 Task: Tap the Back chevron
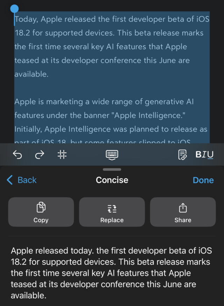9,180
